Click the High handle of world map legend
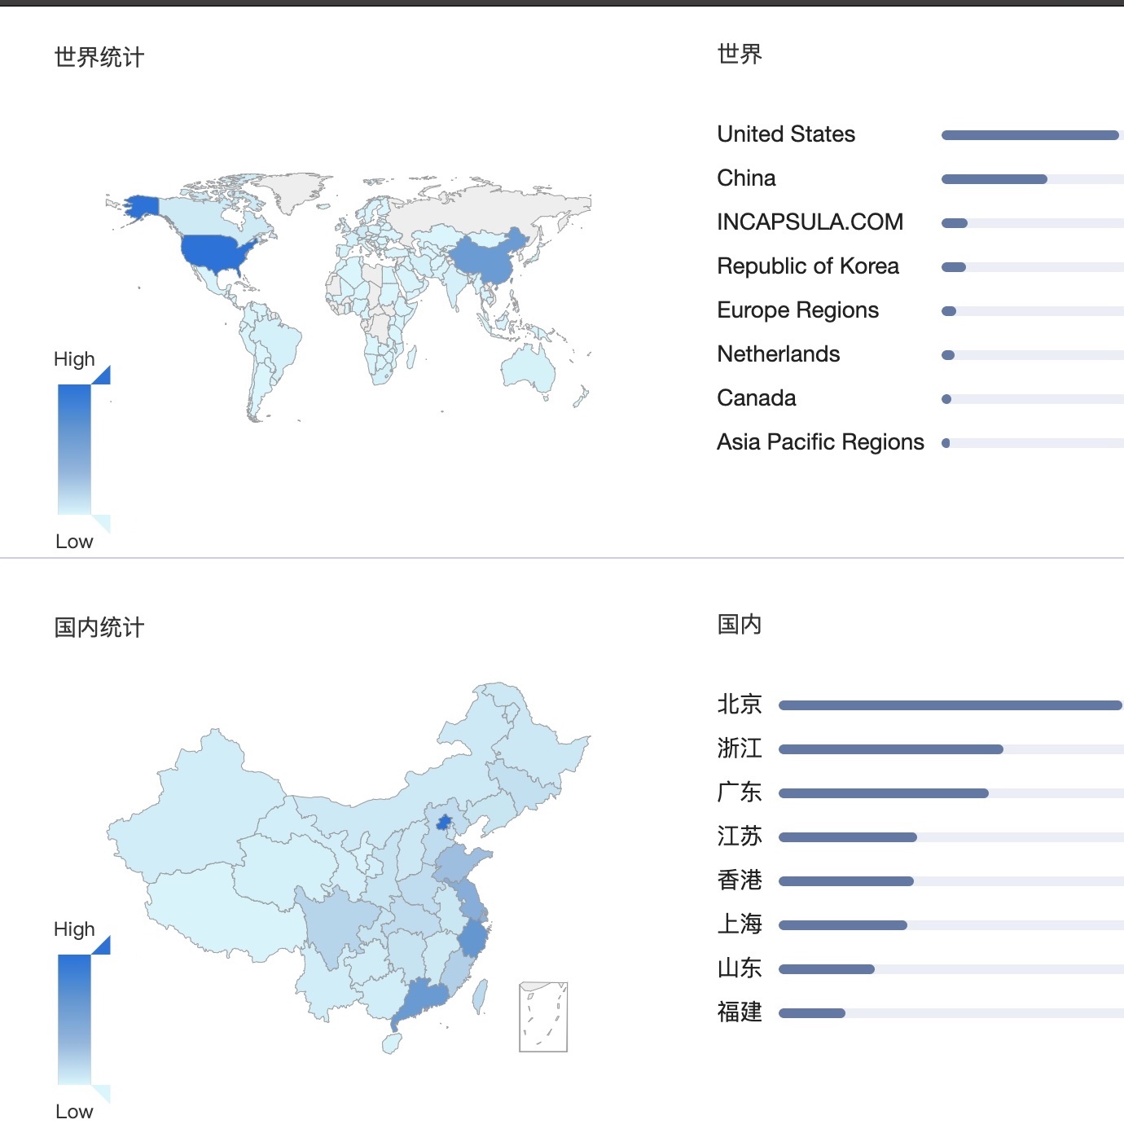 (x=101, y=375)
